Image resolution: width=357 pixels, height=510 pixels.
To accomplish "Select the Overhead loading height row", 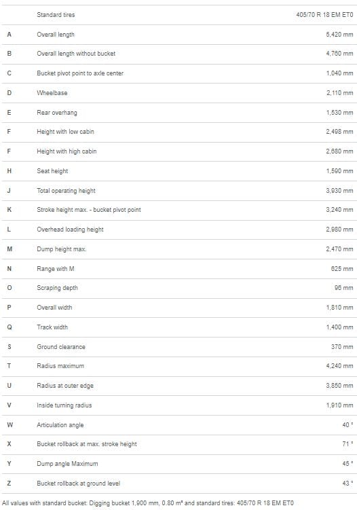I will [x=178, y=230].
